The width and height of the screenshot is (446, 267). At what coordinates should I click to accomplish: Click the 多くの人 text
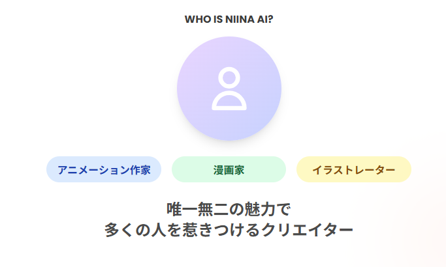(135, 230)
